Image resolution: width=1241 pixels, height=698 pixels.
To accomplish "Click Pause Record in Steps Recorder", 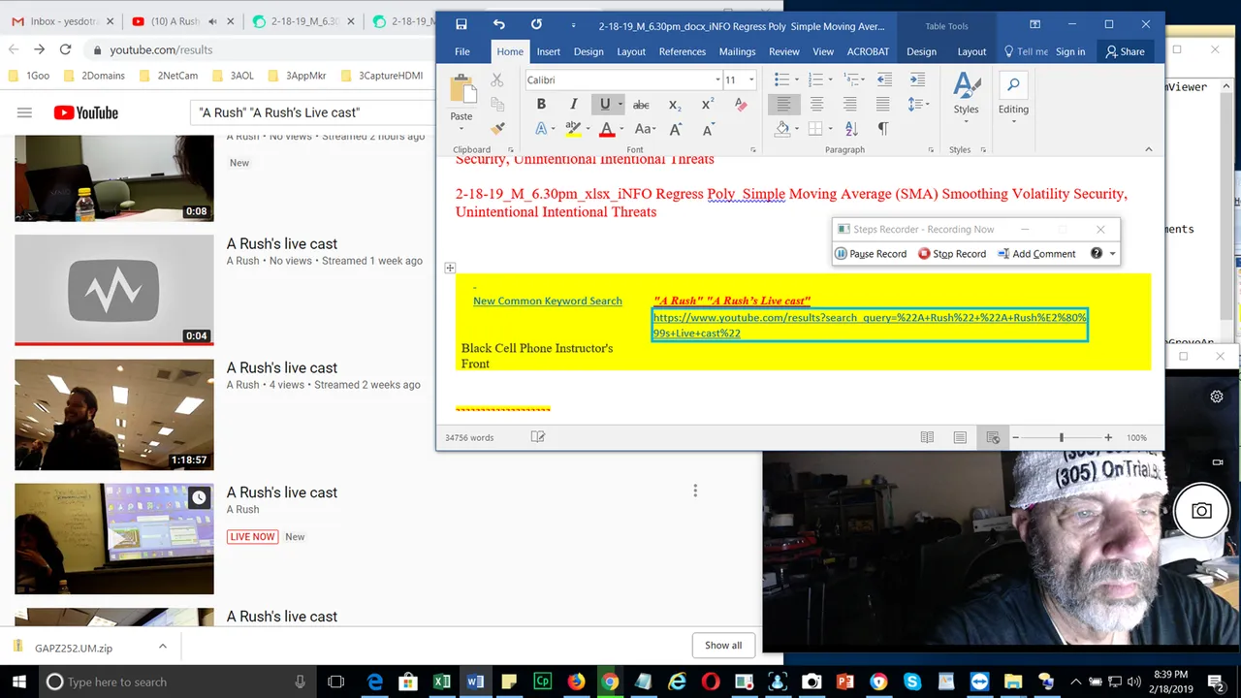I will (871, 254).
